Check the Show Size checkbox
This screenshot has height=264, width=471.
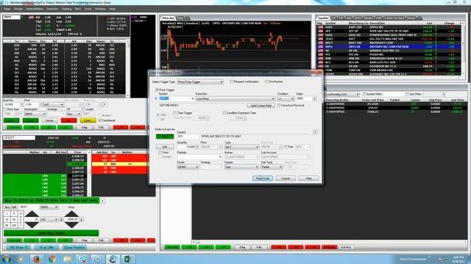[5, 109]
